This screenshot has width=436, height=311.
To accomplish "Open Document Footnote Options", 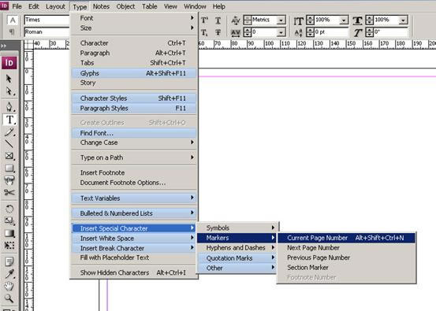I will pos(134,183).
